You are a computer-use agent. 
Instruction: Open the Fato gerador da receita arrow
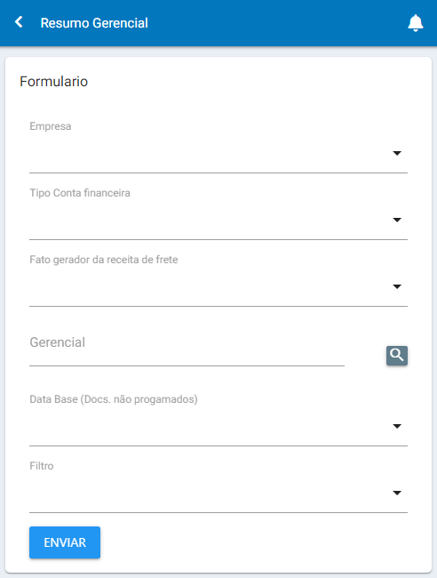(397, 286)
